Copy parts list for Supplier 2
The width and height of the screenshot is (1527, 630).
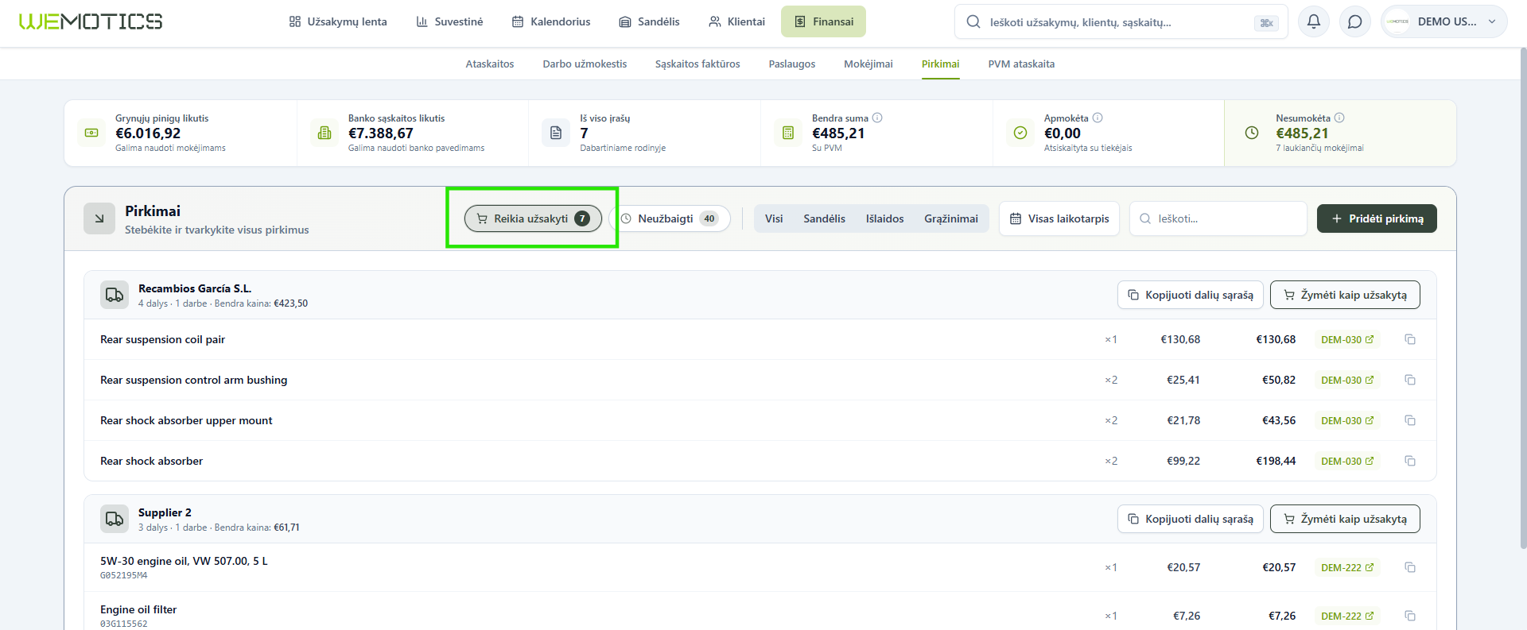(1191, 519)
